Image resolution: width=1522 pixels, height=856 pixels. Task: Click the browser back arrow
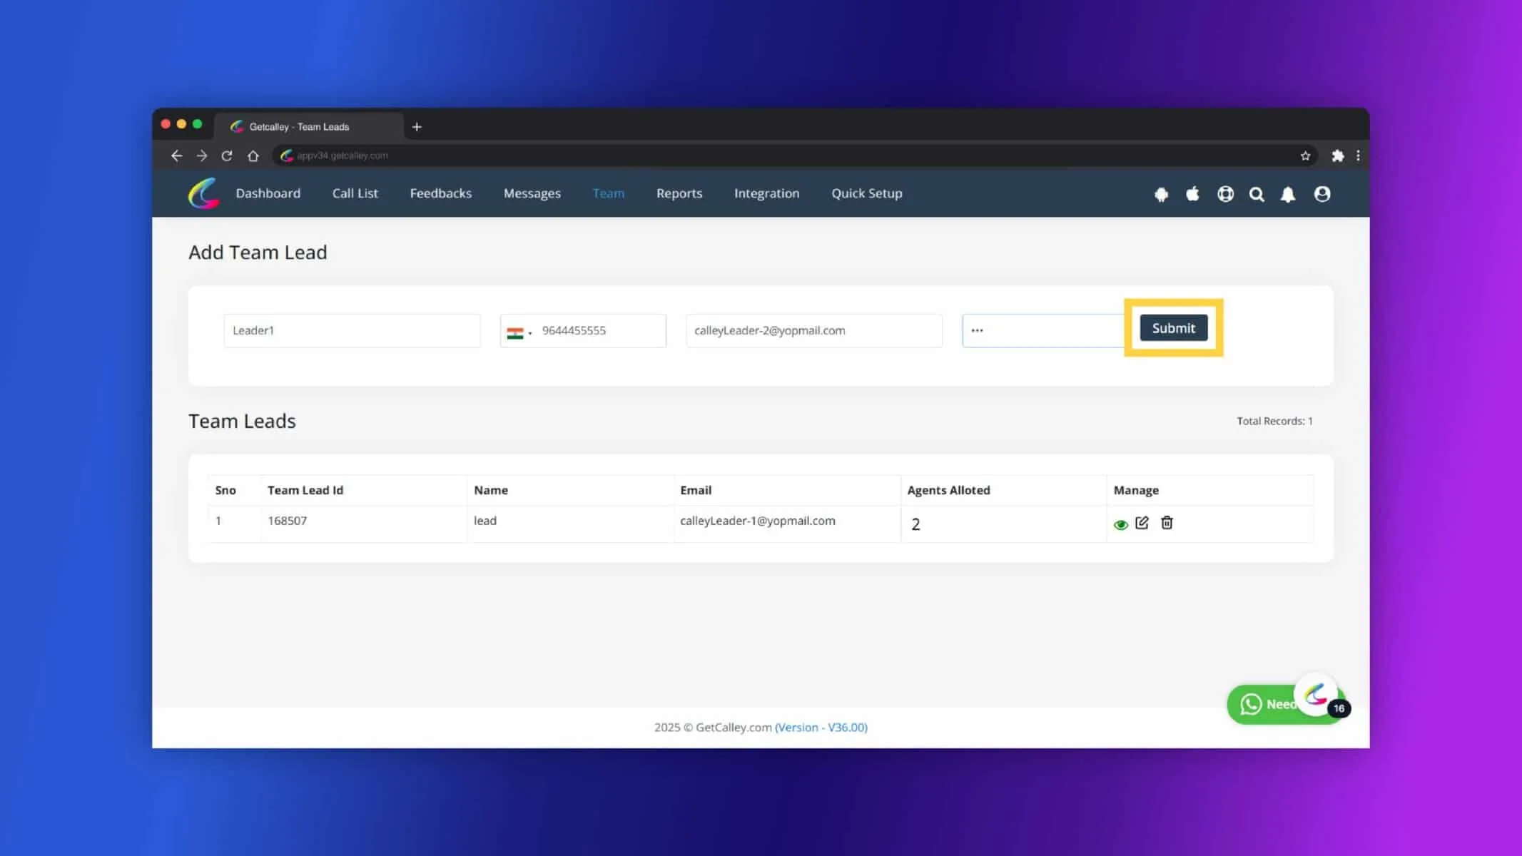(176, 156)
